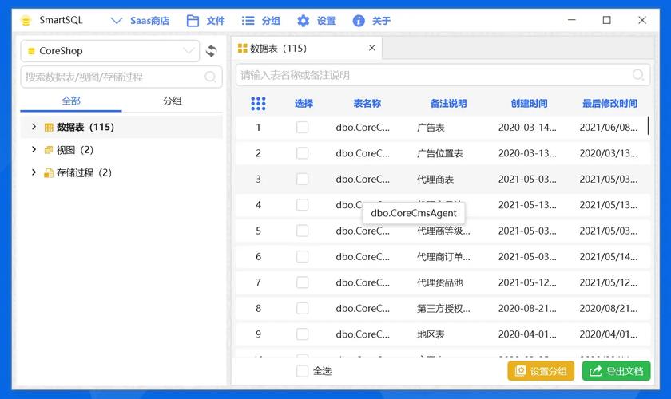Click the 广告表 remark cell

tap(431, 128)
